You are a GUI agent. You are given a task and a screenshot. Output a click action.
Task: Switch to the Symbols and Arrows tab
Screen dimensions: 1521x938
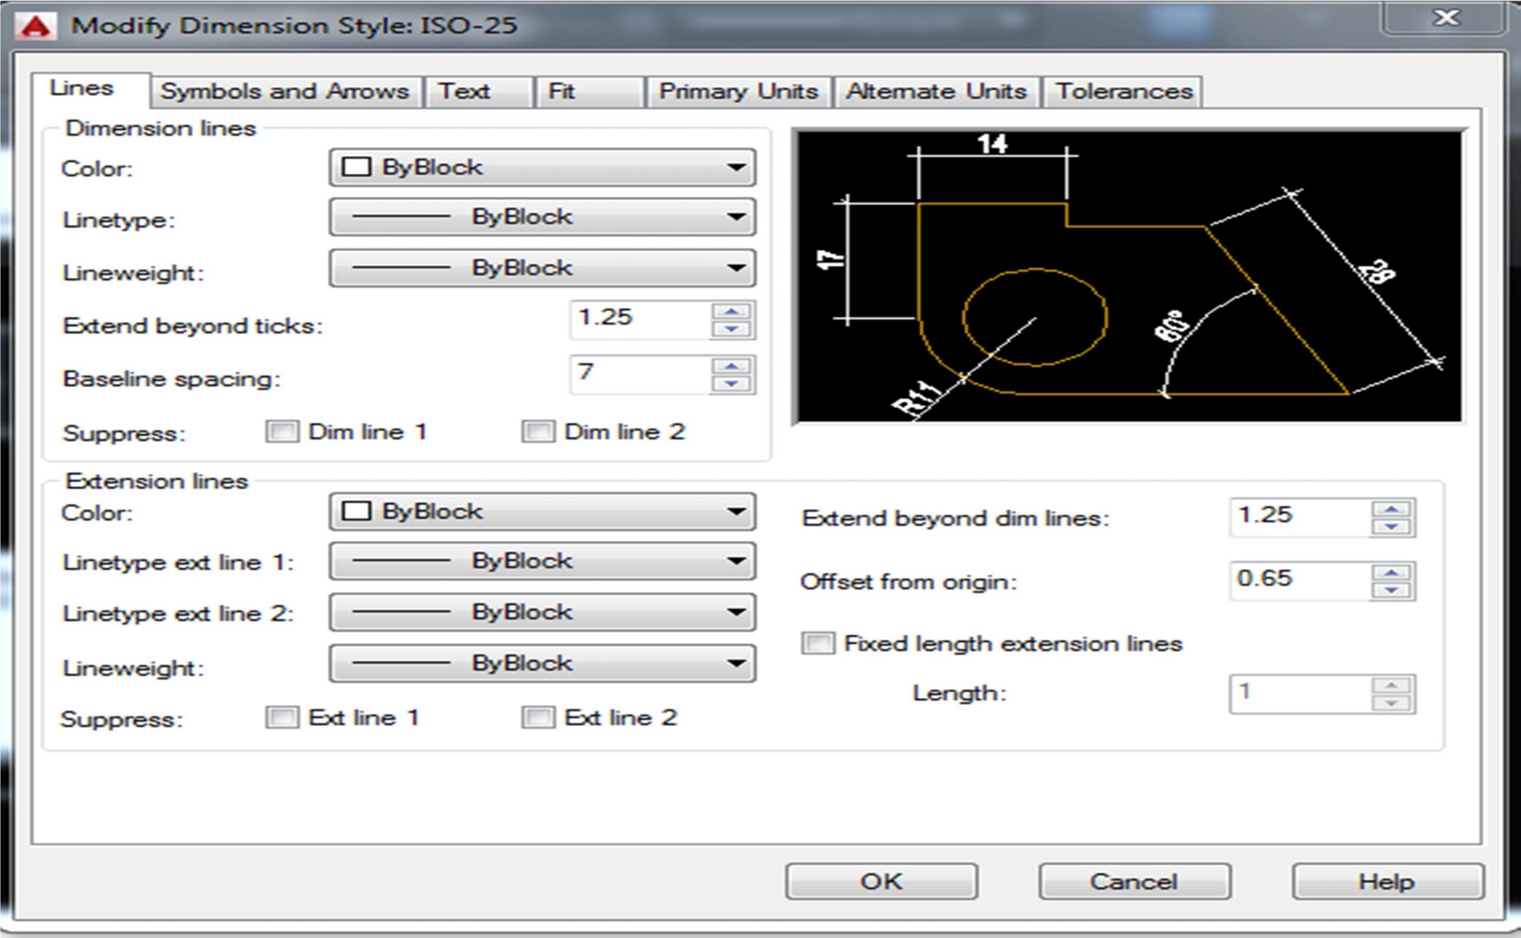click(285, 92)
